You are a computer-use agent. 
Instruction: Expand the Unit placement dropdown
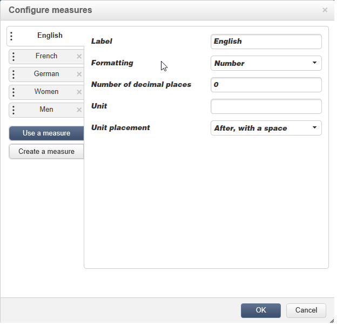(x=266, y=128)
